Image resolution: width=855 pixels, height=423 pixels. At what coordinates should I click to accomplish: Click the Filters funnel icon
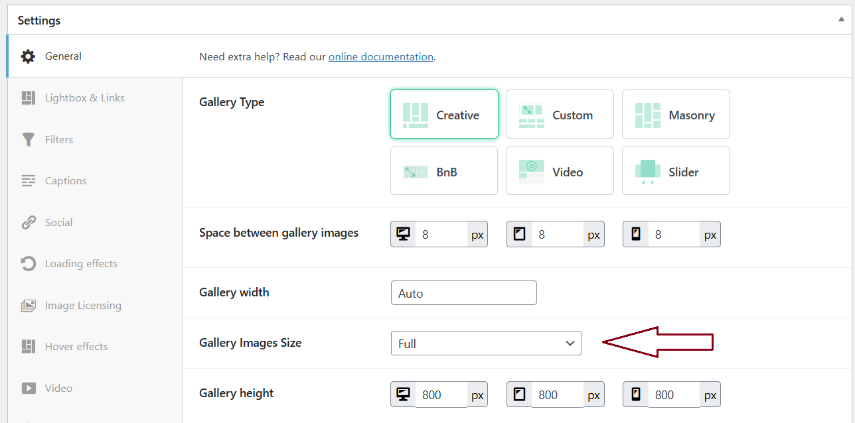(x=28, y=140)
